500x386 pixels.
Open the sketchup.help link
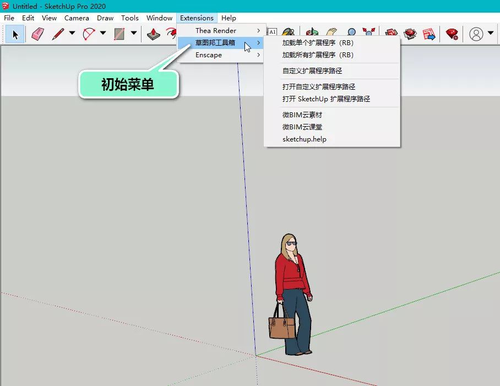[x=331, y=139]
